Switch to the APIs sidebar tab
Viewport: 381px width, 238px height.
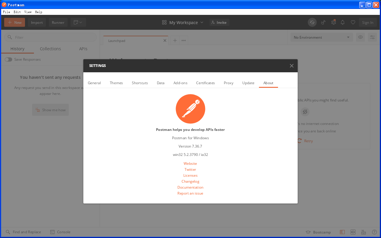[83, 49]
